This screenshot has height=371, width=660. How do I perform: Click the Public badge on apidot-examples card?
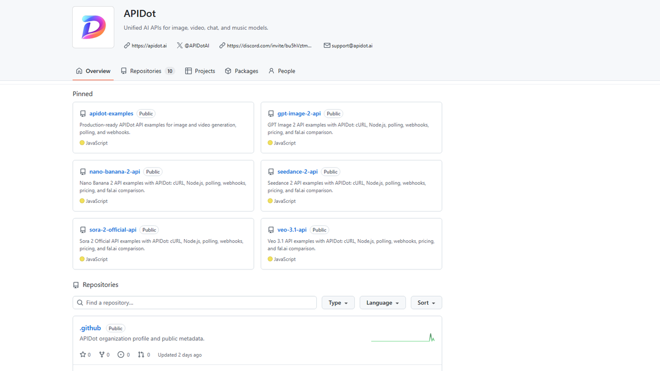tap(146, 114)
